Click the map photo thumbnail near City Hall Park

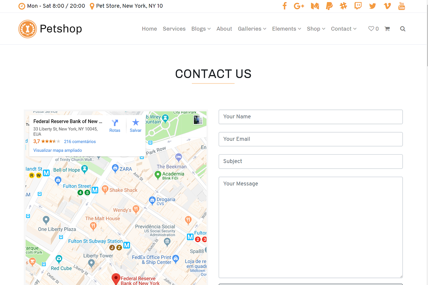coord(198,120)
